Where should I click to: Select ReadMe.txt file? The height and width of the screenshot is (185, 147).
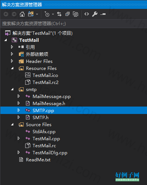coord(38,160)
